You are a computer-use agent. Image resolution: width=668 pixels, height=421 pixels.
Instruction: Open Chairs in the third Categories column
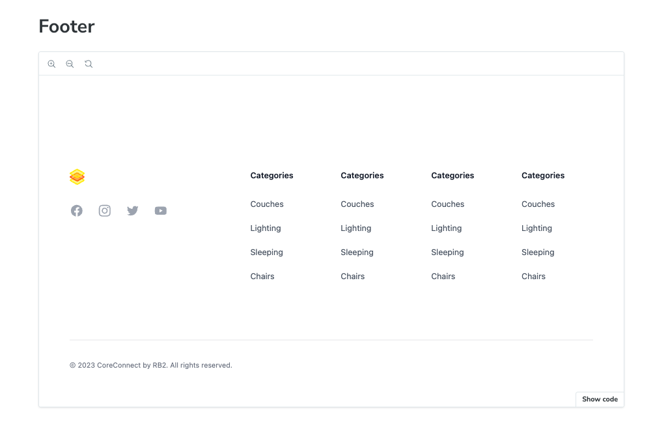tap(443, 277)
